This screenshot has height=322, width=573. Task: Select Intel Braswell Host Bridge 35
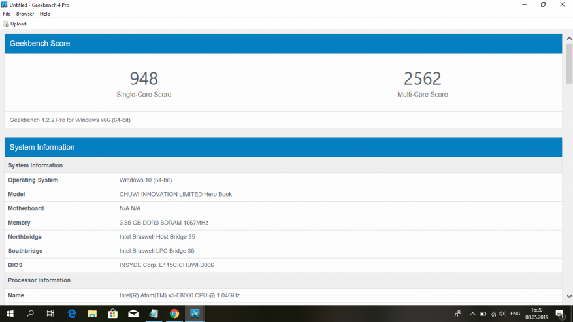click(157, 237)
